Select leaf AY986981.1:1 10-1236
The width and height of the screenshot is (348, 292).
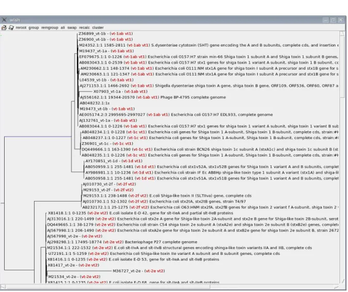[x=108, y=172]
